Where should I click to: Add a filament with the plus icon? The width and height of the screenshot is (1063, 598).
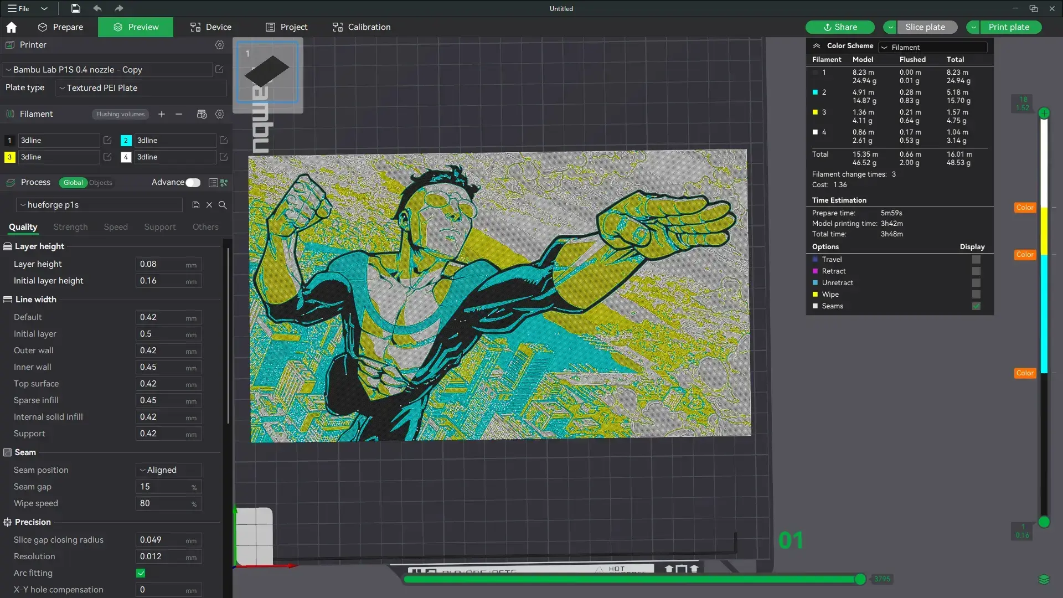[161, 114]
